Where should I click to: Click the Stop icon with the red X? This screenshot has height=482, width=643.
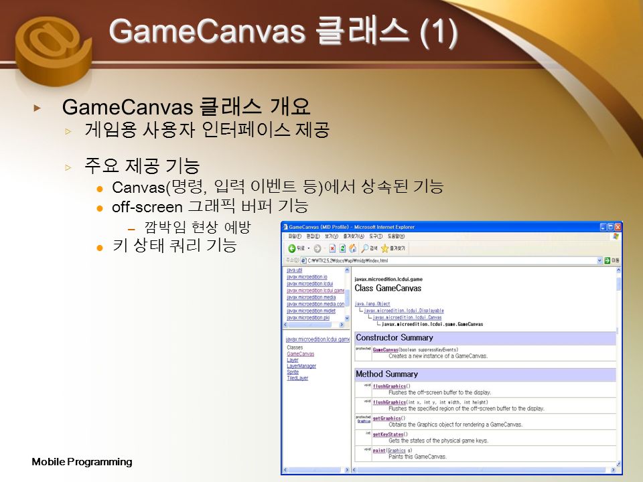coord(332,248)
